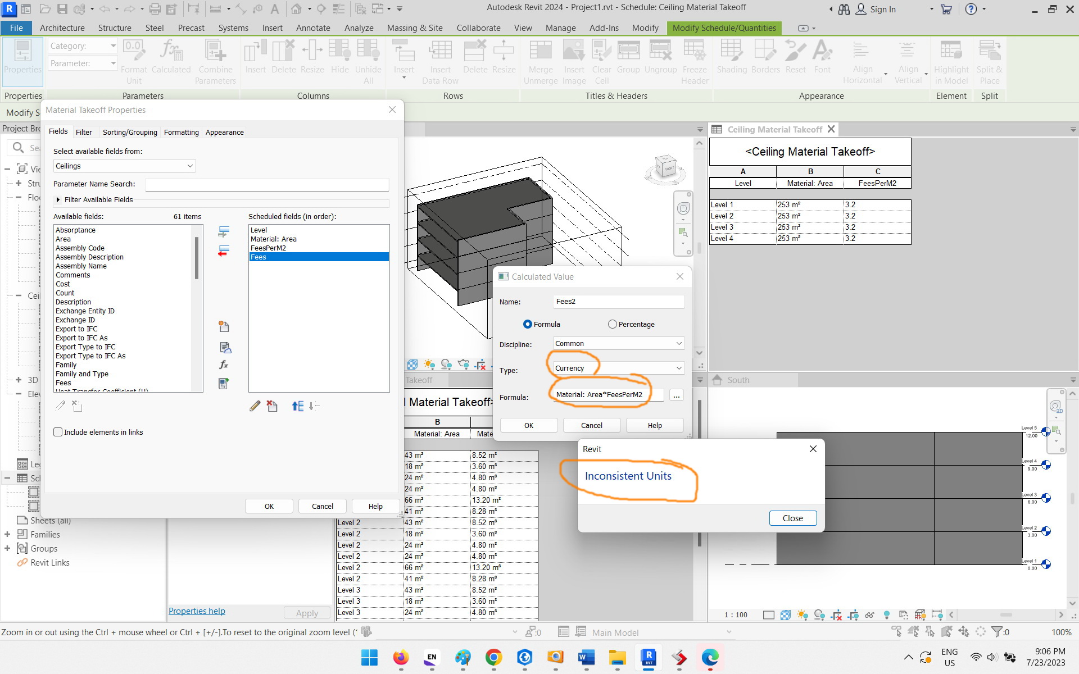Click the Calculated Value formula icon
Screen dimensions: 1079x674
click(224, 363)
